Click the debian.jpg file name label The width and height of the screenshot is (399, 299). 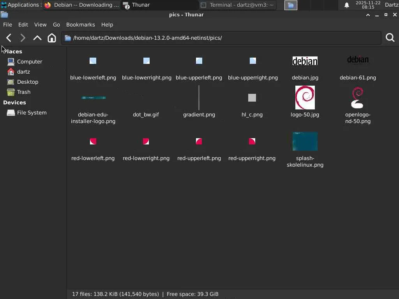click(x=305, y=77)
